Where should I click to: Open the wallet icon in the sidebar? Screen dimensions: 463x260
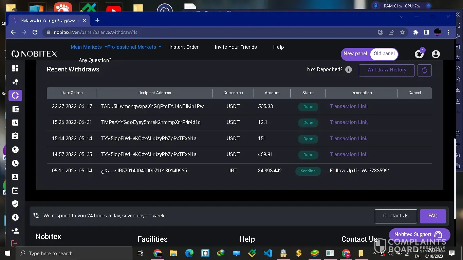pyautogui.click(x=15, y=109)
